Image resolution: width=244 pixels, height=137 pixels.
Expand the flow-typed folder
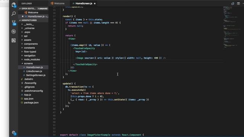click(x=34, y=52)
